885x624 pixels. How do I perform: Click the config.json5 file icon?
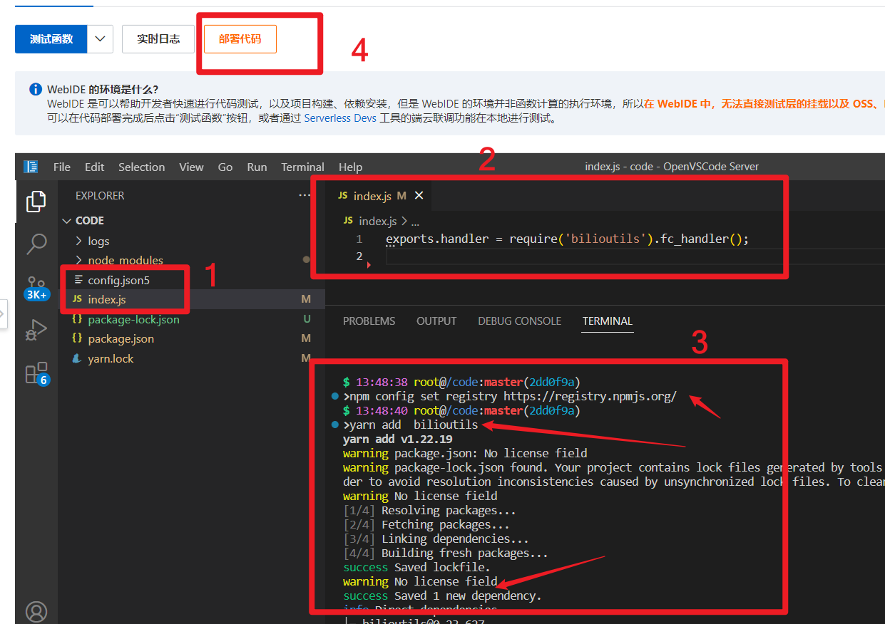point(78,280)
